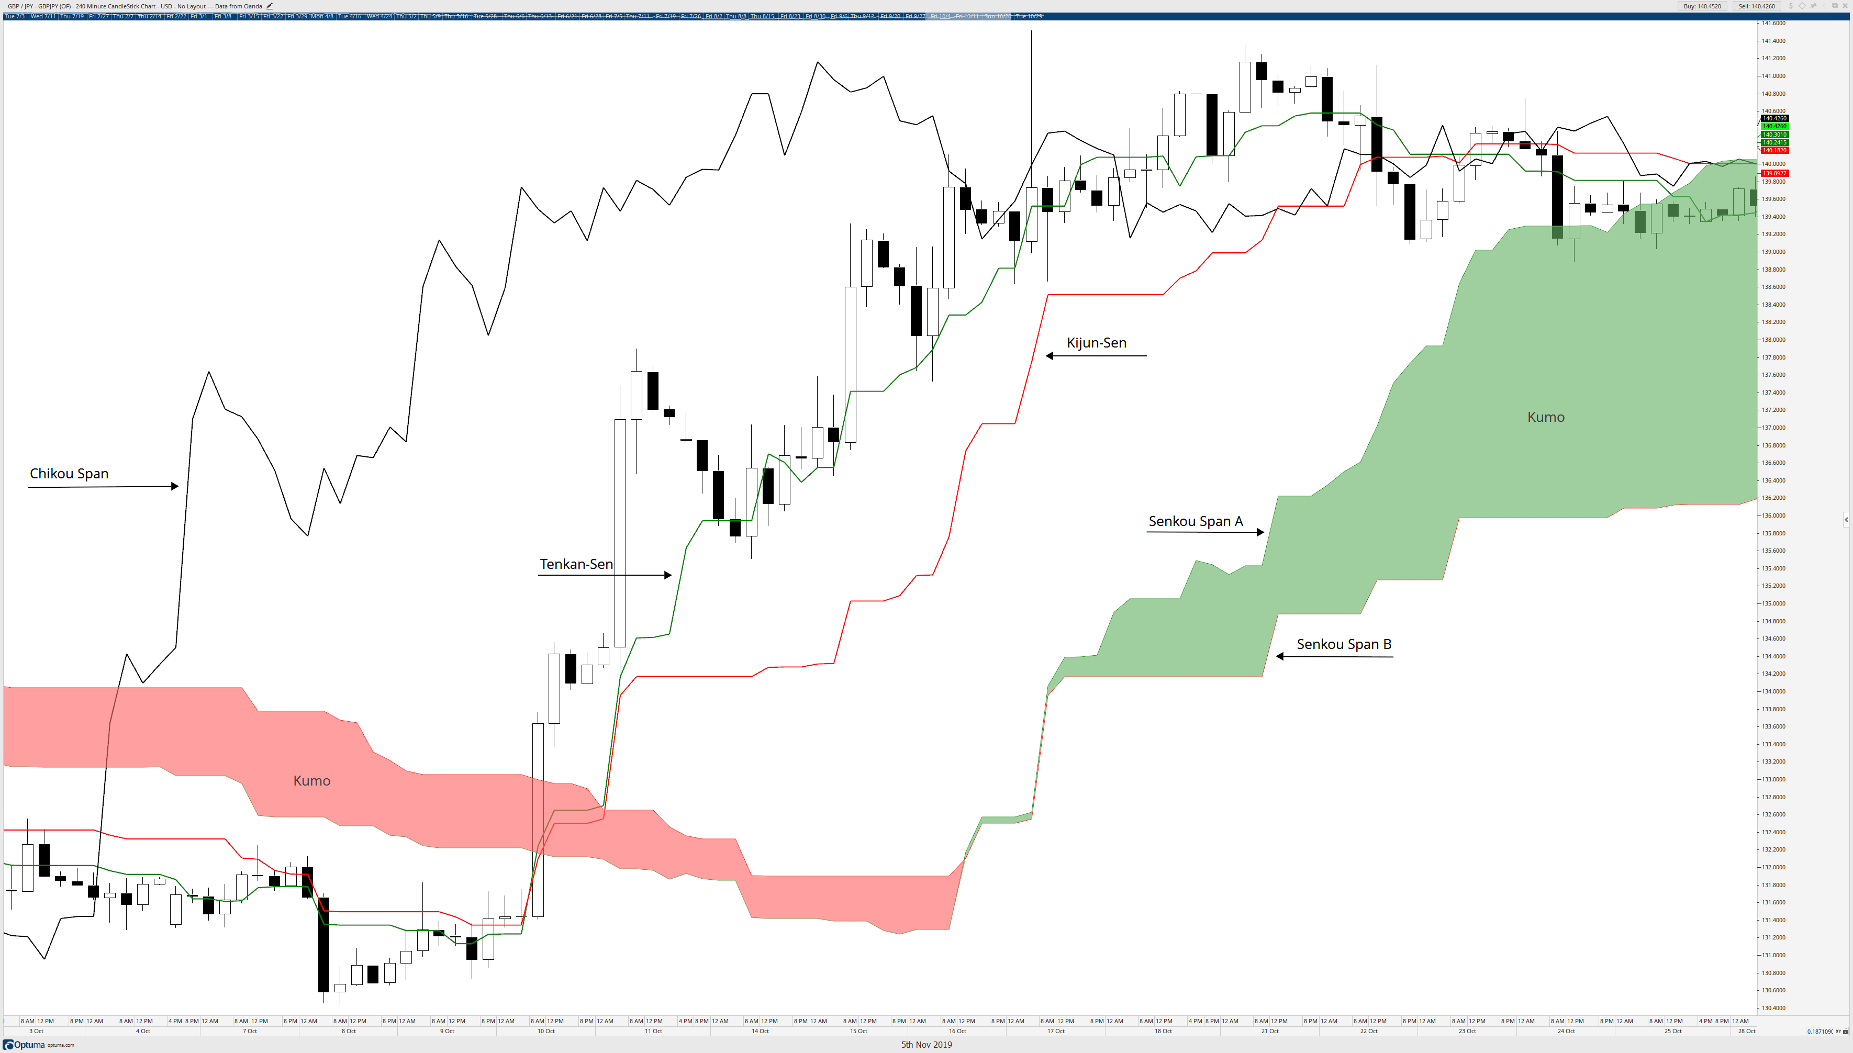This screenshot has height=1053, width=1853.
Task: Select the Senkou Span B annotation label
Action: [x=1344, y=644]
